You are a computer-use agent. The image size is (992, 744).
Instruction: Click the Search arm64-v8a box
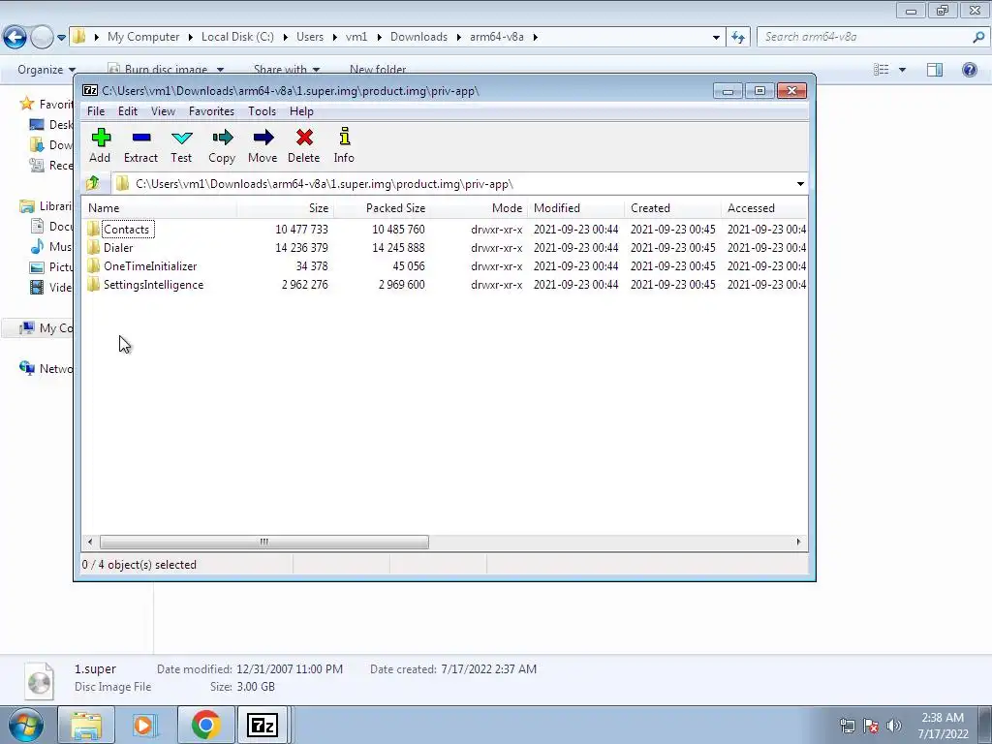coord(865,38)
